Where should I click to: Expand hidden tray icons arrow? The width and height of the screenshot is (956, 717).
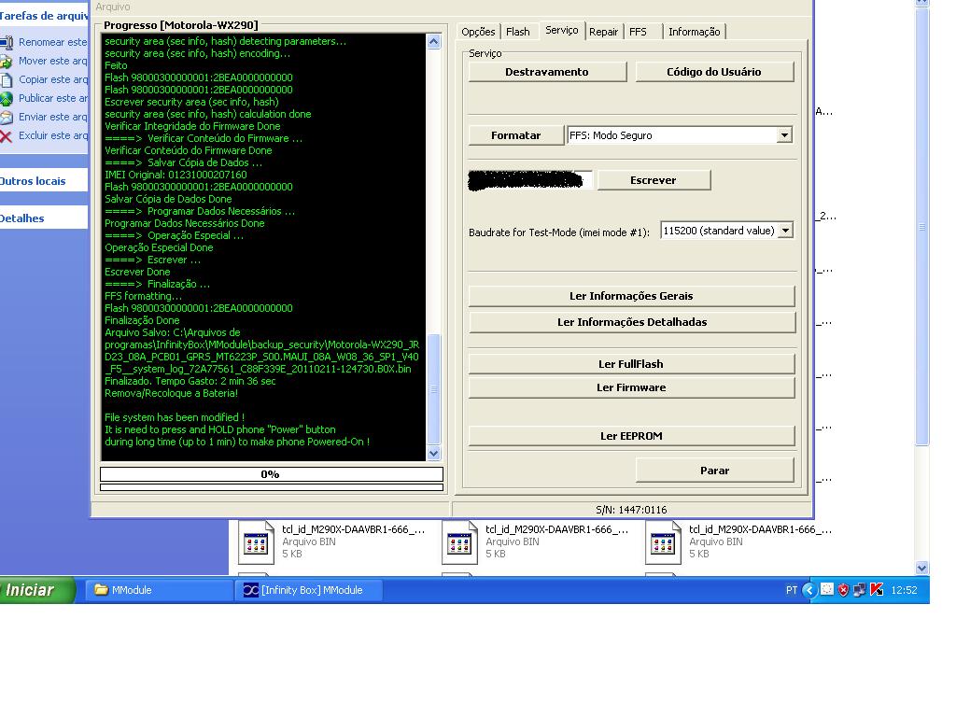(x=809, y=590)
